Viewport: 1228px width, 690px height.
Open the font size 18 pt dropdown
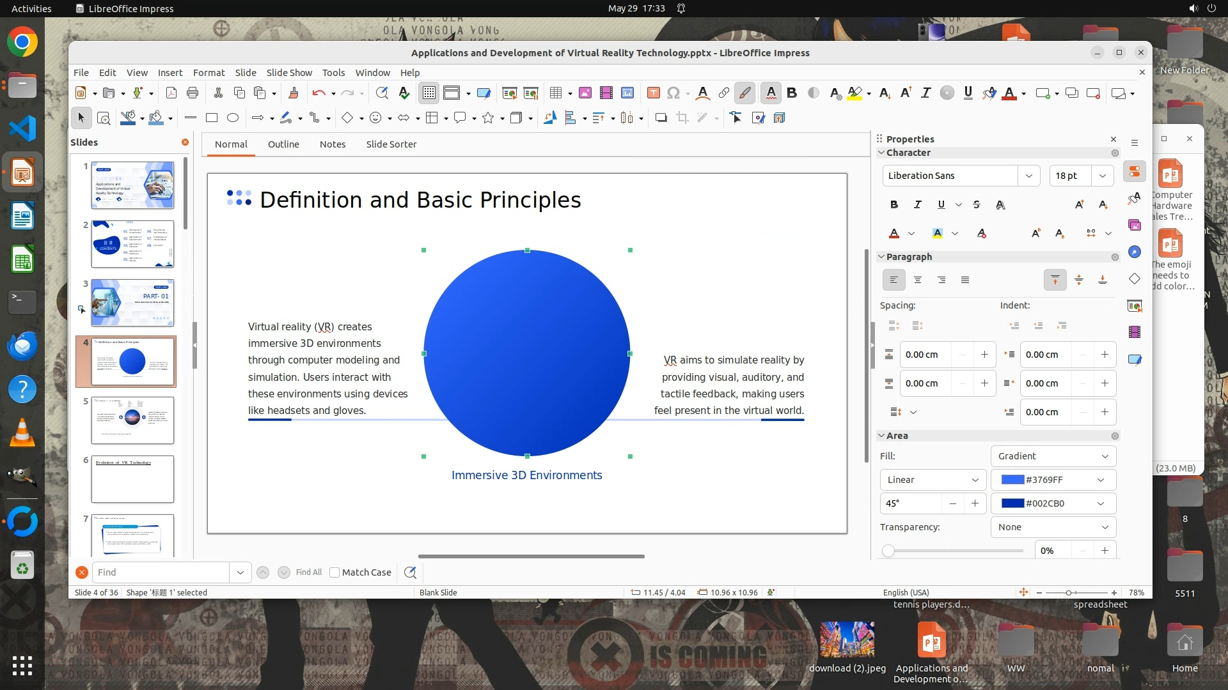pos(1103,176)
